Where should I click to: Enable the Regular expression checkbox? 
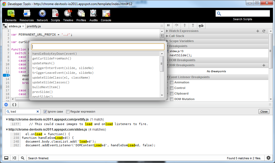(x=68, y=111)
